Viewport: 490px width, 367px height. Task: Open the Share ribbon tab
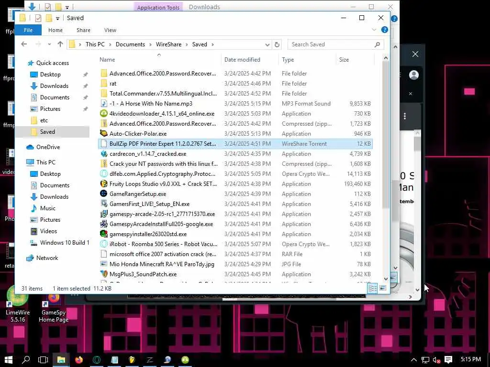[x=83, y=30]
